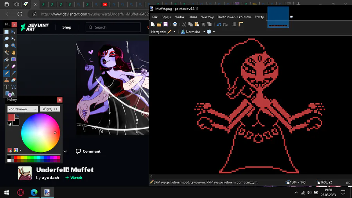The image size is (352, 198).
Task: Click the Print icon in paint.net
Action: [x=175, y=24]
